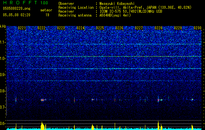
Task: Click the 0224 time marker
Action: point(81,28)
